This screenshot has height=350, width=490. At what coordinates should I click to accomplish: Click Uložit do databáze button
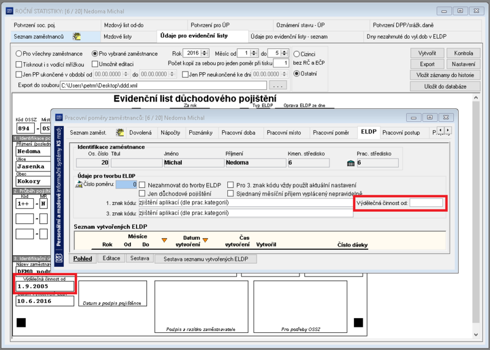(x=445, y=86)
